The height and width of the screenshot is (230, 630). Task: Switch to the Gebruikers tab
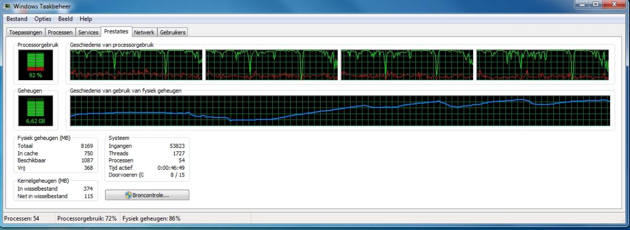[172, 32]
